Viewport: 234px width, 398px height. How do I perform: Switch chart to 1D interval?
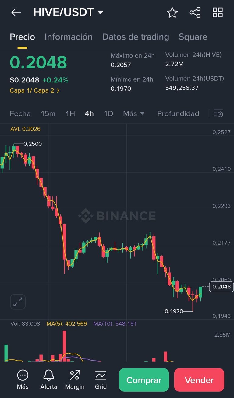(108, 113)
